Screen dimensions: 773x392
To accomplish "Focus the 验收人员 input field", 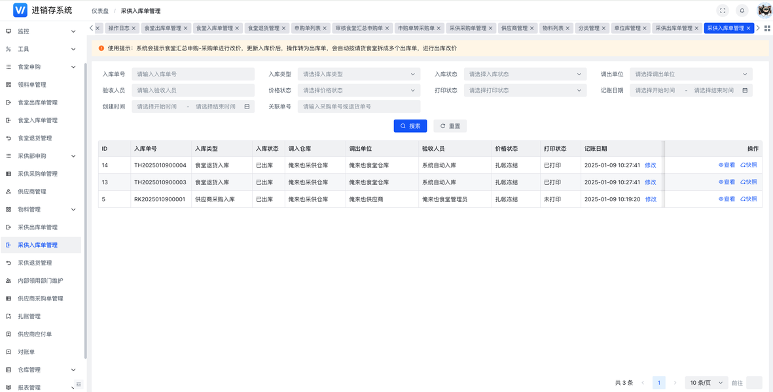I will click(192, 91).
